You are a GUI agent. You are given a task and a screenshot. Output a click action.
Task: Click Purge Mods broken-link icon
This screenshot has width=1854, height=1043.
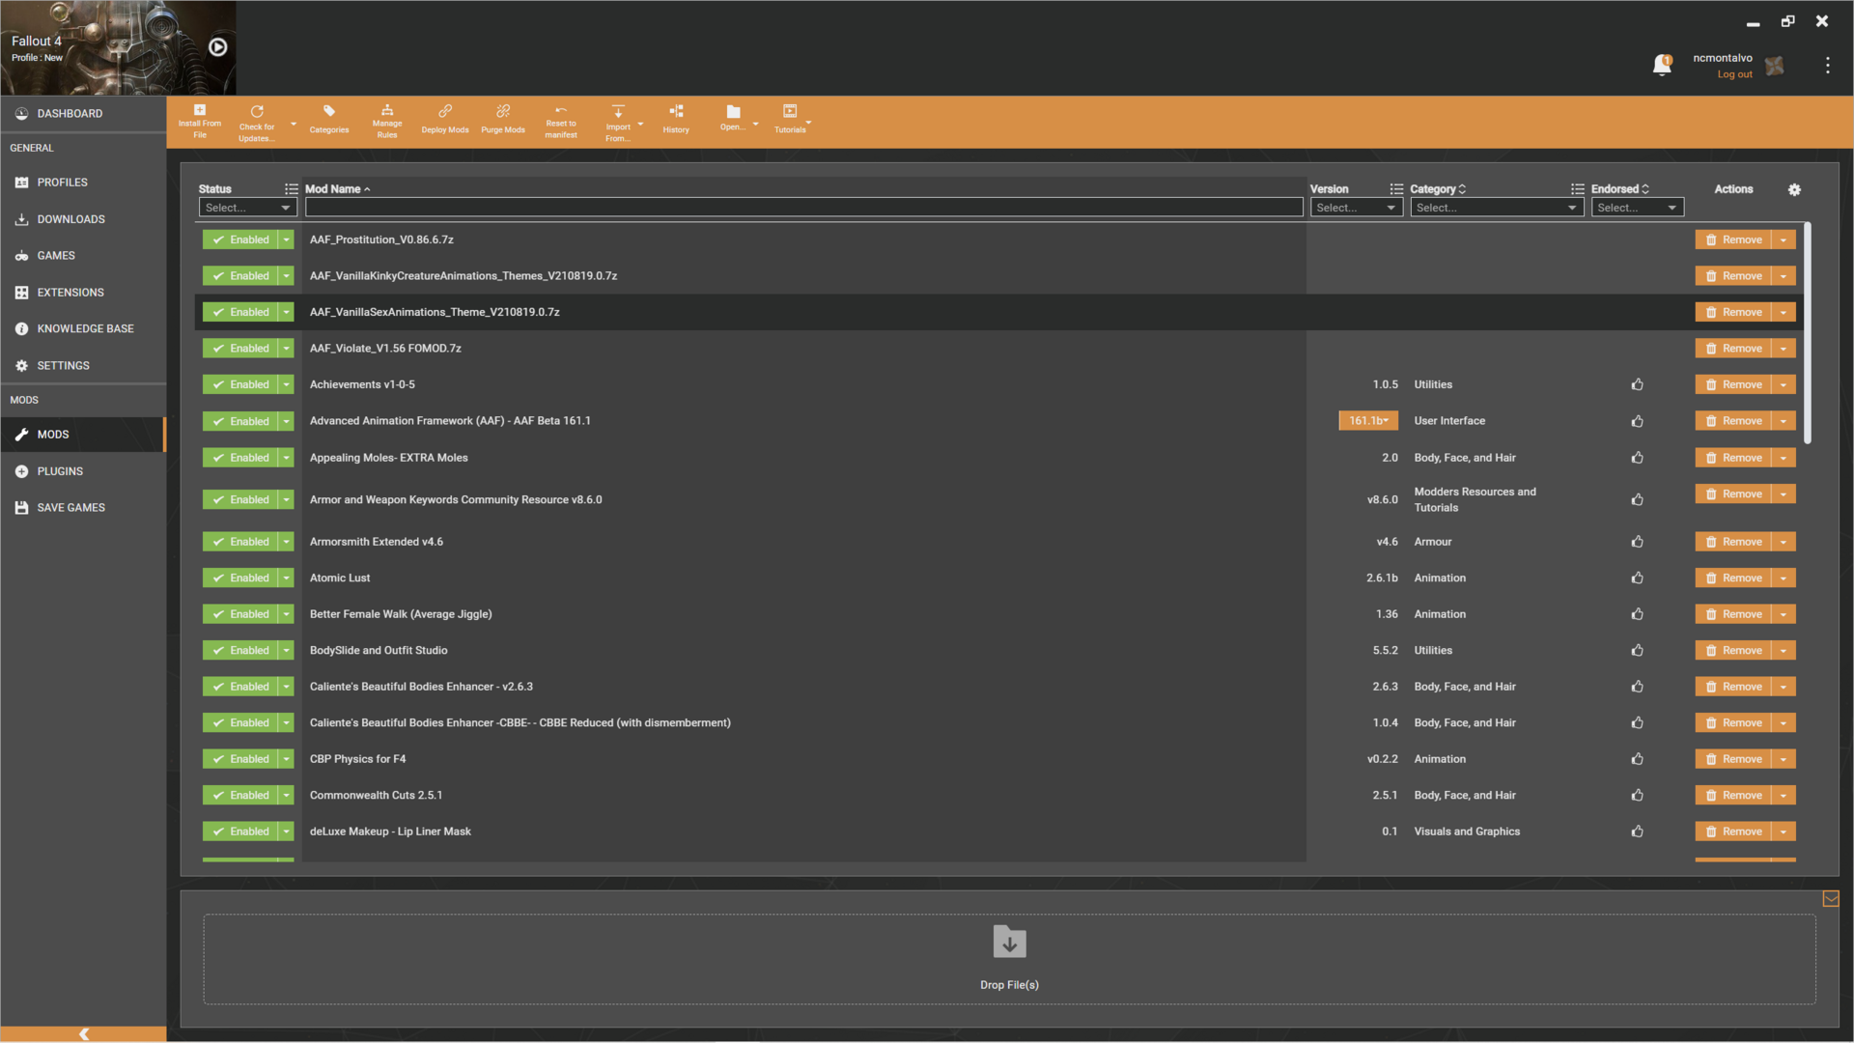pos(503,111)
